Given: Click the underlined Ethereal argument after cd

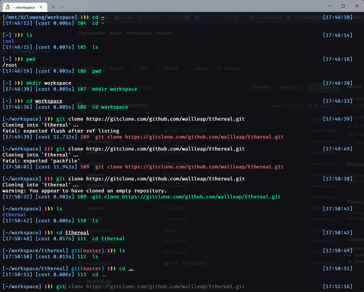Looking at the screenshot, I should pos(77,233).
